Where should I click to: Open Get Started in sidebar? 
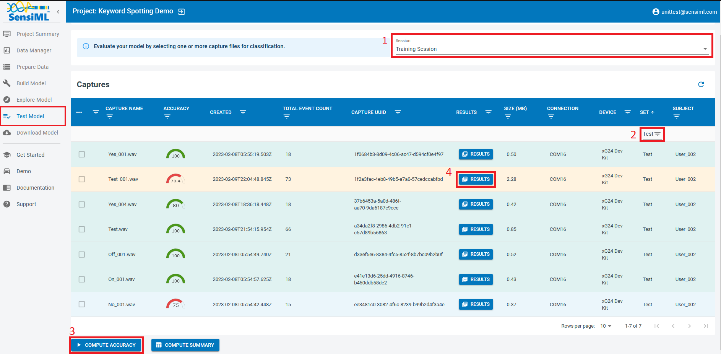pos(33,155)
